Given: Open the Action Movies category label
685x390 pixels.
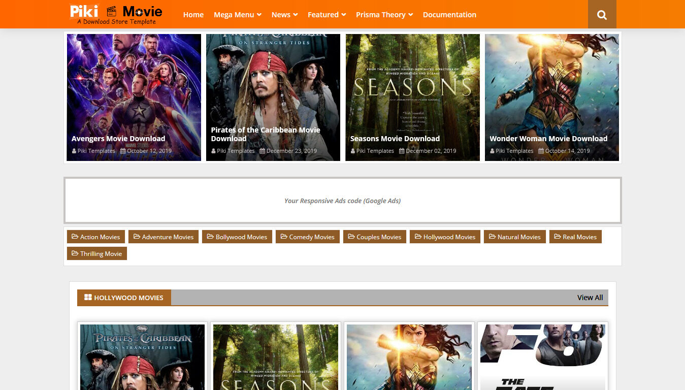Looking at the screenshot, I should [96, 237].
